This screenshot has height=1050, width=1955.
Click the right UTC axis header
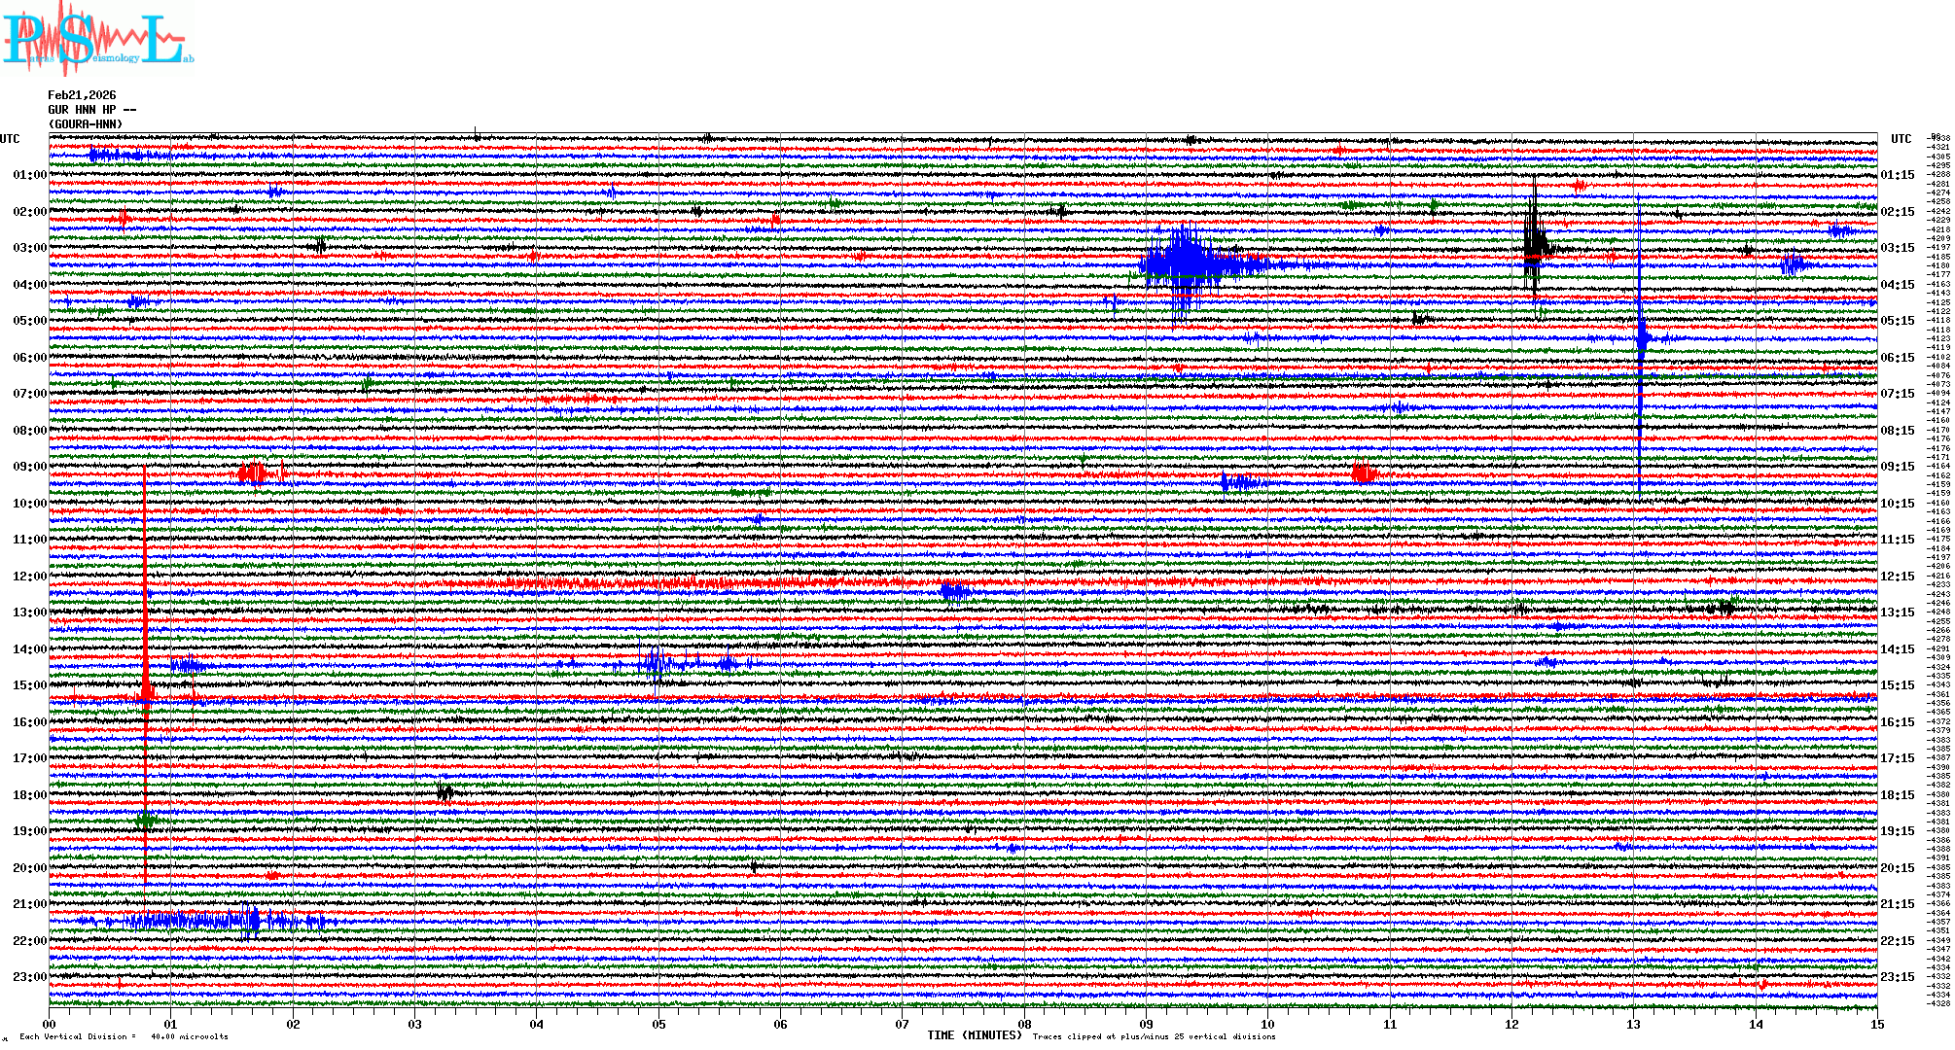(1901, 139)
